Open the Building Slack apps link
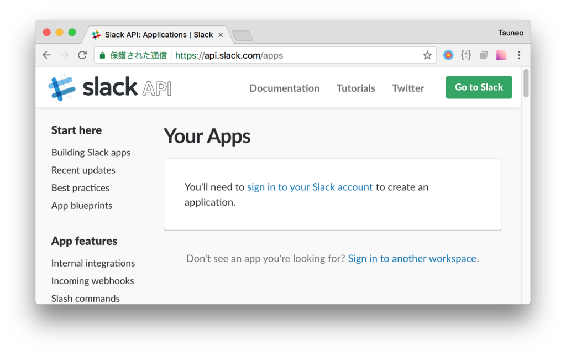The height and width of the screenshot is (355, 566). pyautogui.click(x=91, y=153)
